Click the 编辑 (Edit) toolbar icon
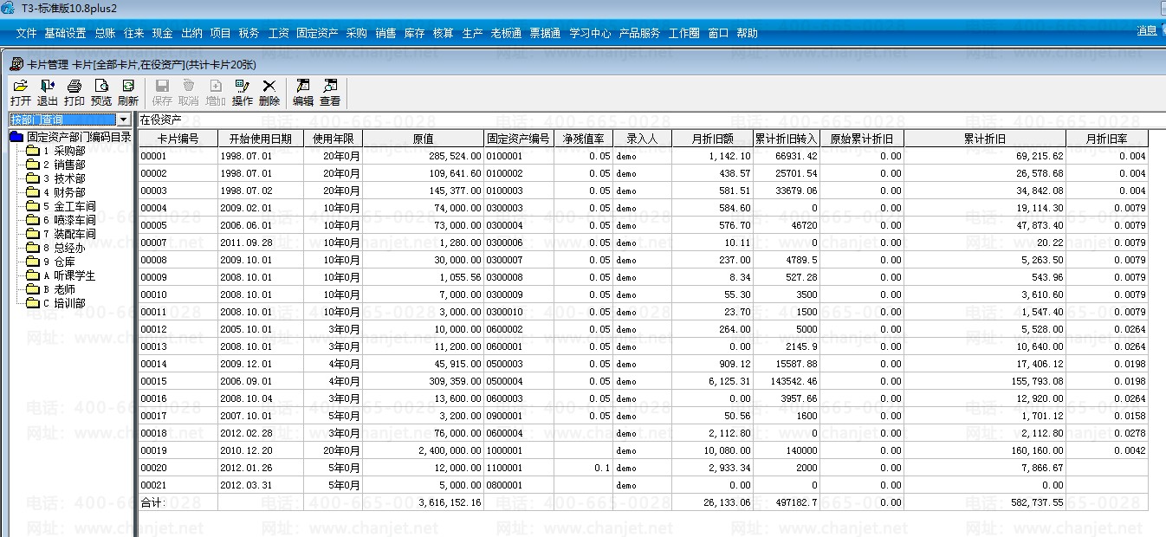The width and height of the screenshot is (1166, 537). click(303, 93)
